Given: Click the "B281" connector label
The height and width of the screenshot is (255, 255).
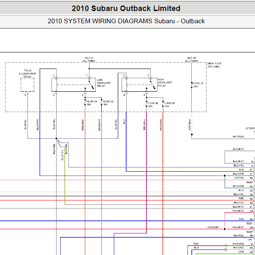Looking at the screenshot, I should click(x=250, y=223).
